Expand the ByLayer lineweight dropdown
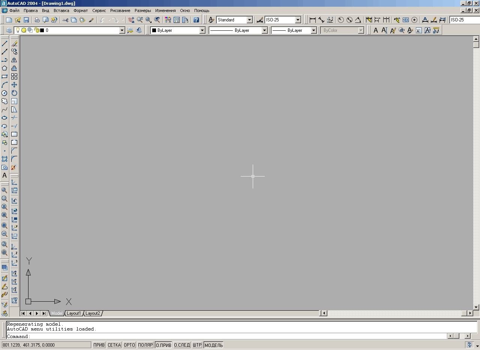This screenshot has width=480, height=350. point(314,30)
